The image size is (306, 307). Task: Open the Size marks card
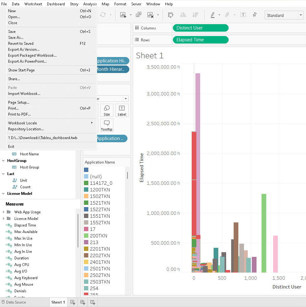coord(107,110)
